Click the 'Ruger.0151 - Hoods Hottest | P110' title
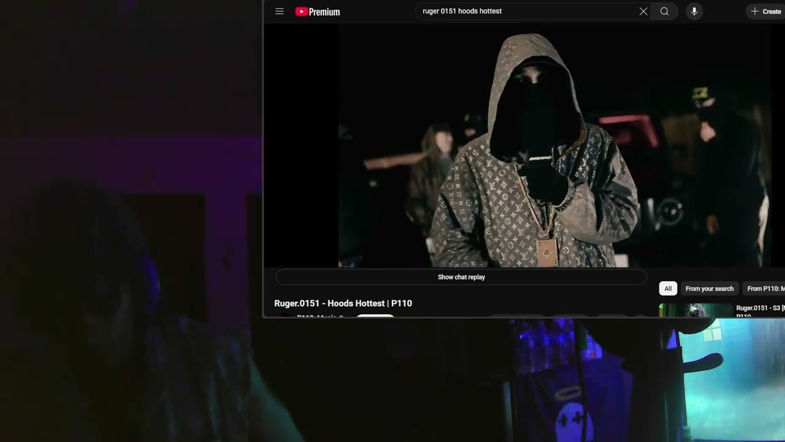The height and width of the screenshot is (442, 785). coord(343,303)
